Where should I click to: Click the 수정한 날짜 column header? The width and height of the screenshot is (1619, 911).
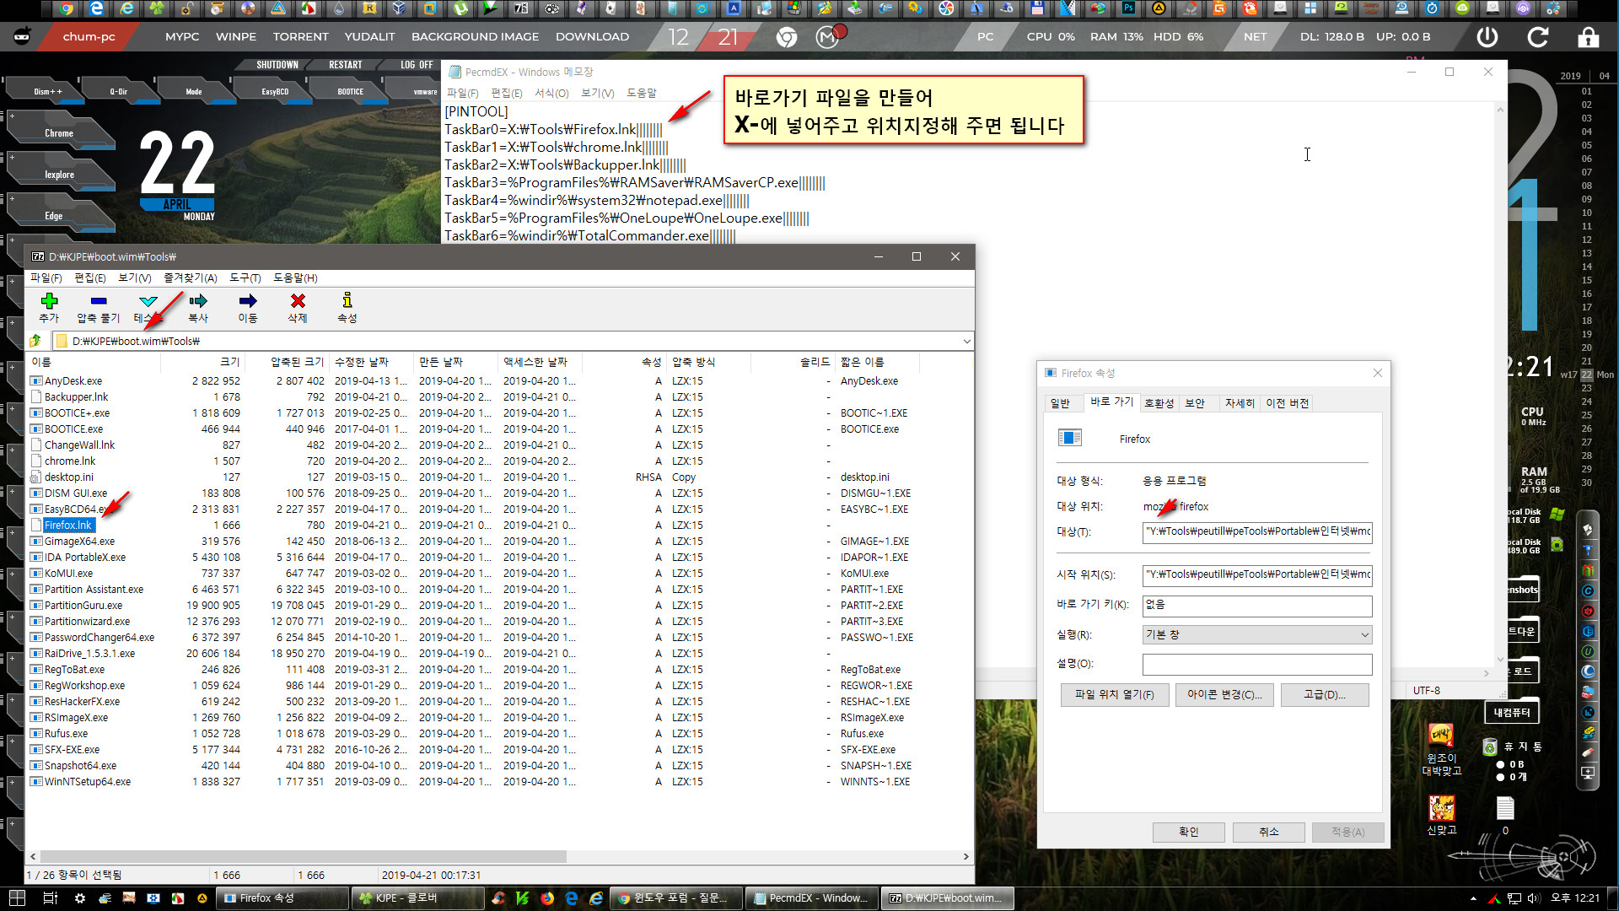tap(372, 362)
